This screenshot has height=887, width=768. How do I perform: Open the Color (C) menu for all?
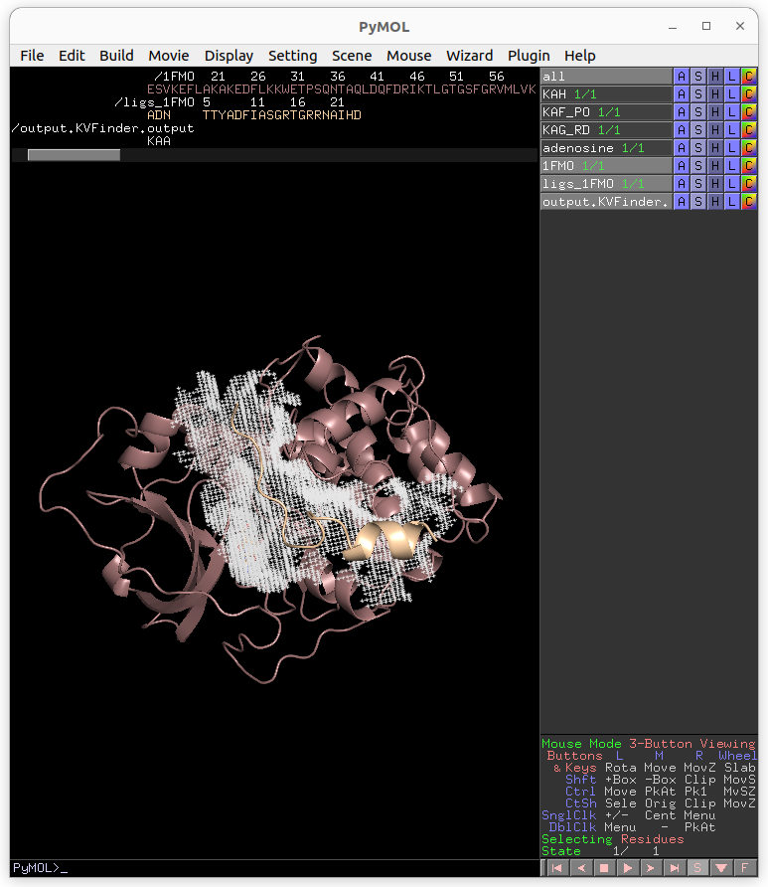749,77
